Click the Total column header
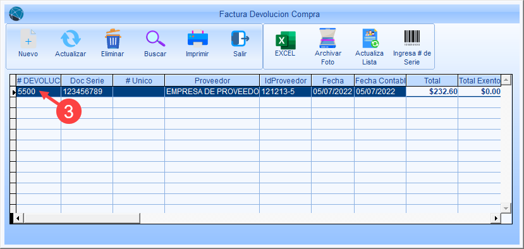This screenshot has width=524, height=249. coord(432,80)
